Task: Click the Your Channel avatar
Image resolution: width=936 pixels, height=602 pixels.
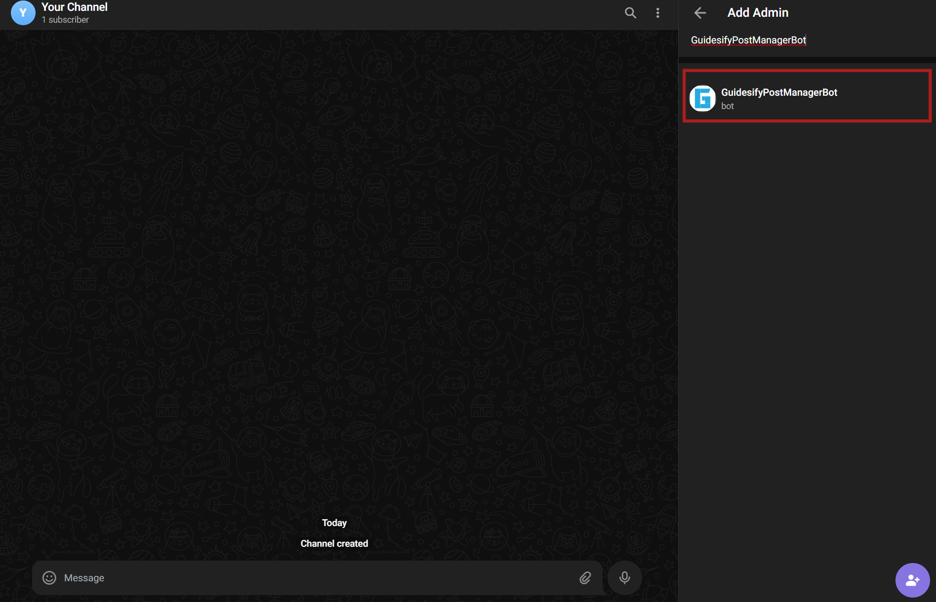Action: coord(23,13)
